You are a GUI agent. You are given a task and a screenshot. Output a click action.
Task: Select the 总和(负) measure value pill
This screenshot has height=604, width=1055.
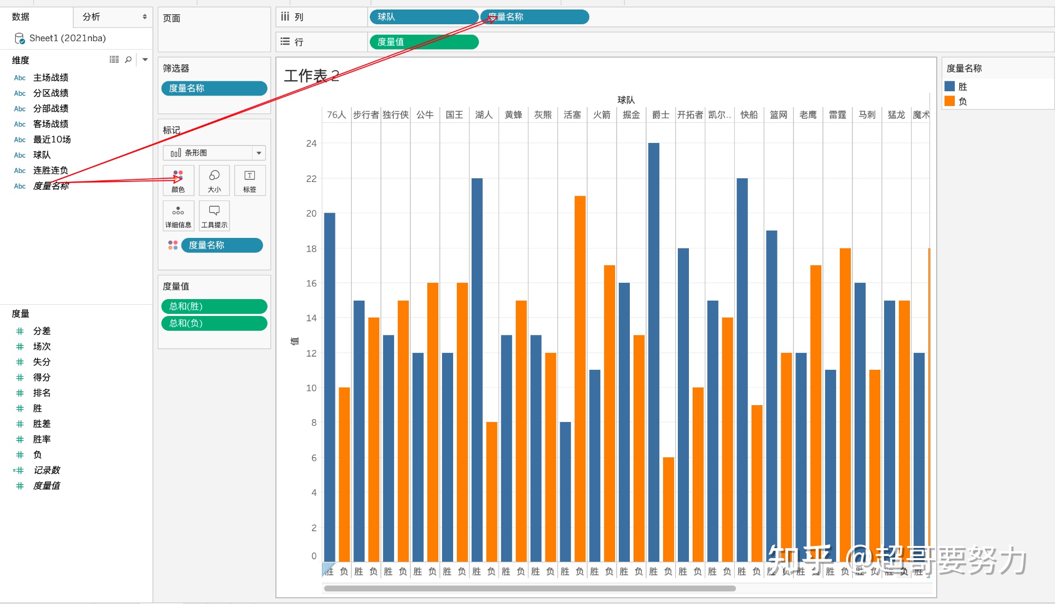(214, 323)
